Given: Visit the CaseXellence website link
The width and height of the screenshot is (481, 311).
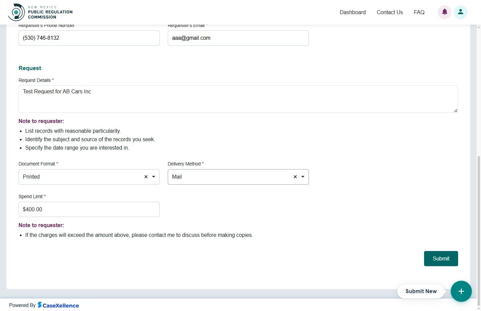Looking at the screenshot, I should coord(58,305).
